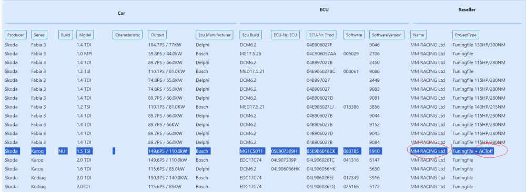Screen dimensions: 526x192
Task: Select software version 9152
Action: click(375, 124)
